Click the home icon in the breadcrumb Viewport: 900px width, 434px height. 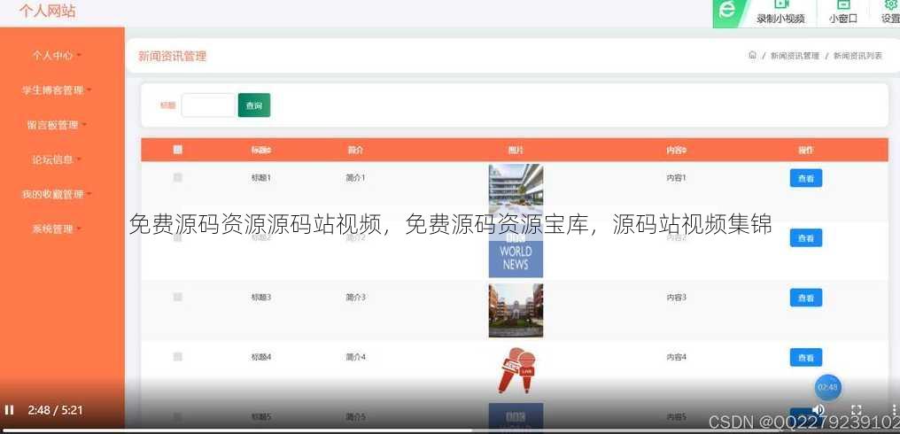pyautogui.click(x=752, y=56)
